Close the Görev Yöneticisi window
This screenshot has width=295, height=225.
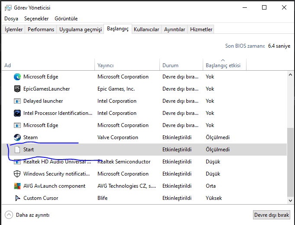pyautogui.click(x=284, y=7)
